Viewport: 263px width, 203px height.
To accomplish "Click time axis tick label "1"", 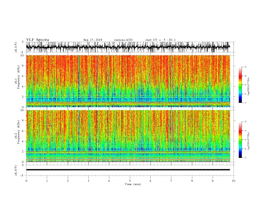I will pos(47,181).
